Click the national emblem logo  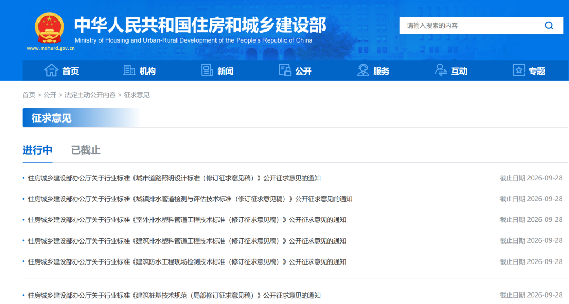[50, 28]
